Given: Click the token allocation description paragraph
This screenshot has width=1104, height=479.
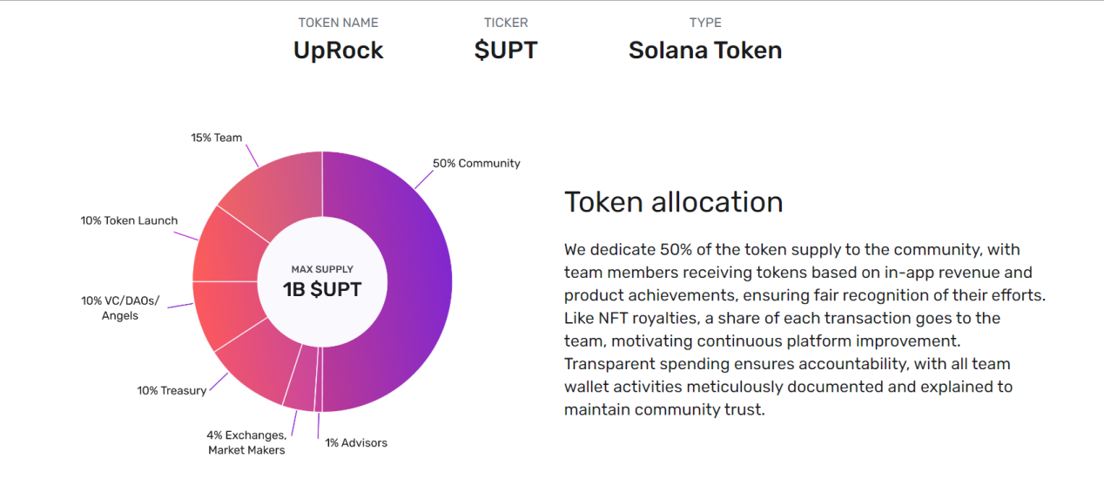Looking at the screenshot, I should coord(804,329).
